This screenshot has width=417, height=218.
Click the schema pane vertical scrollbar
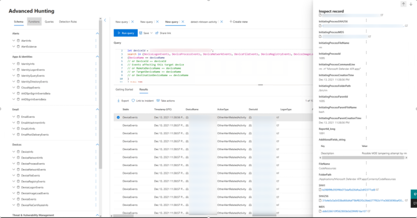[100, 95]
